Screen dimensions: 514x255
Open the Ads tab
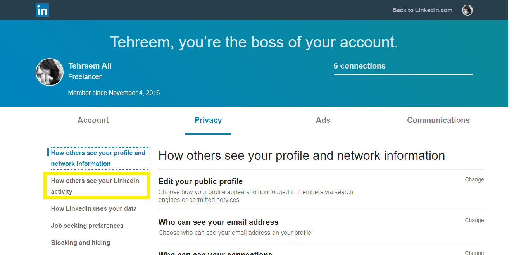coord(323,120)
